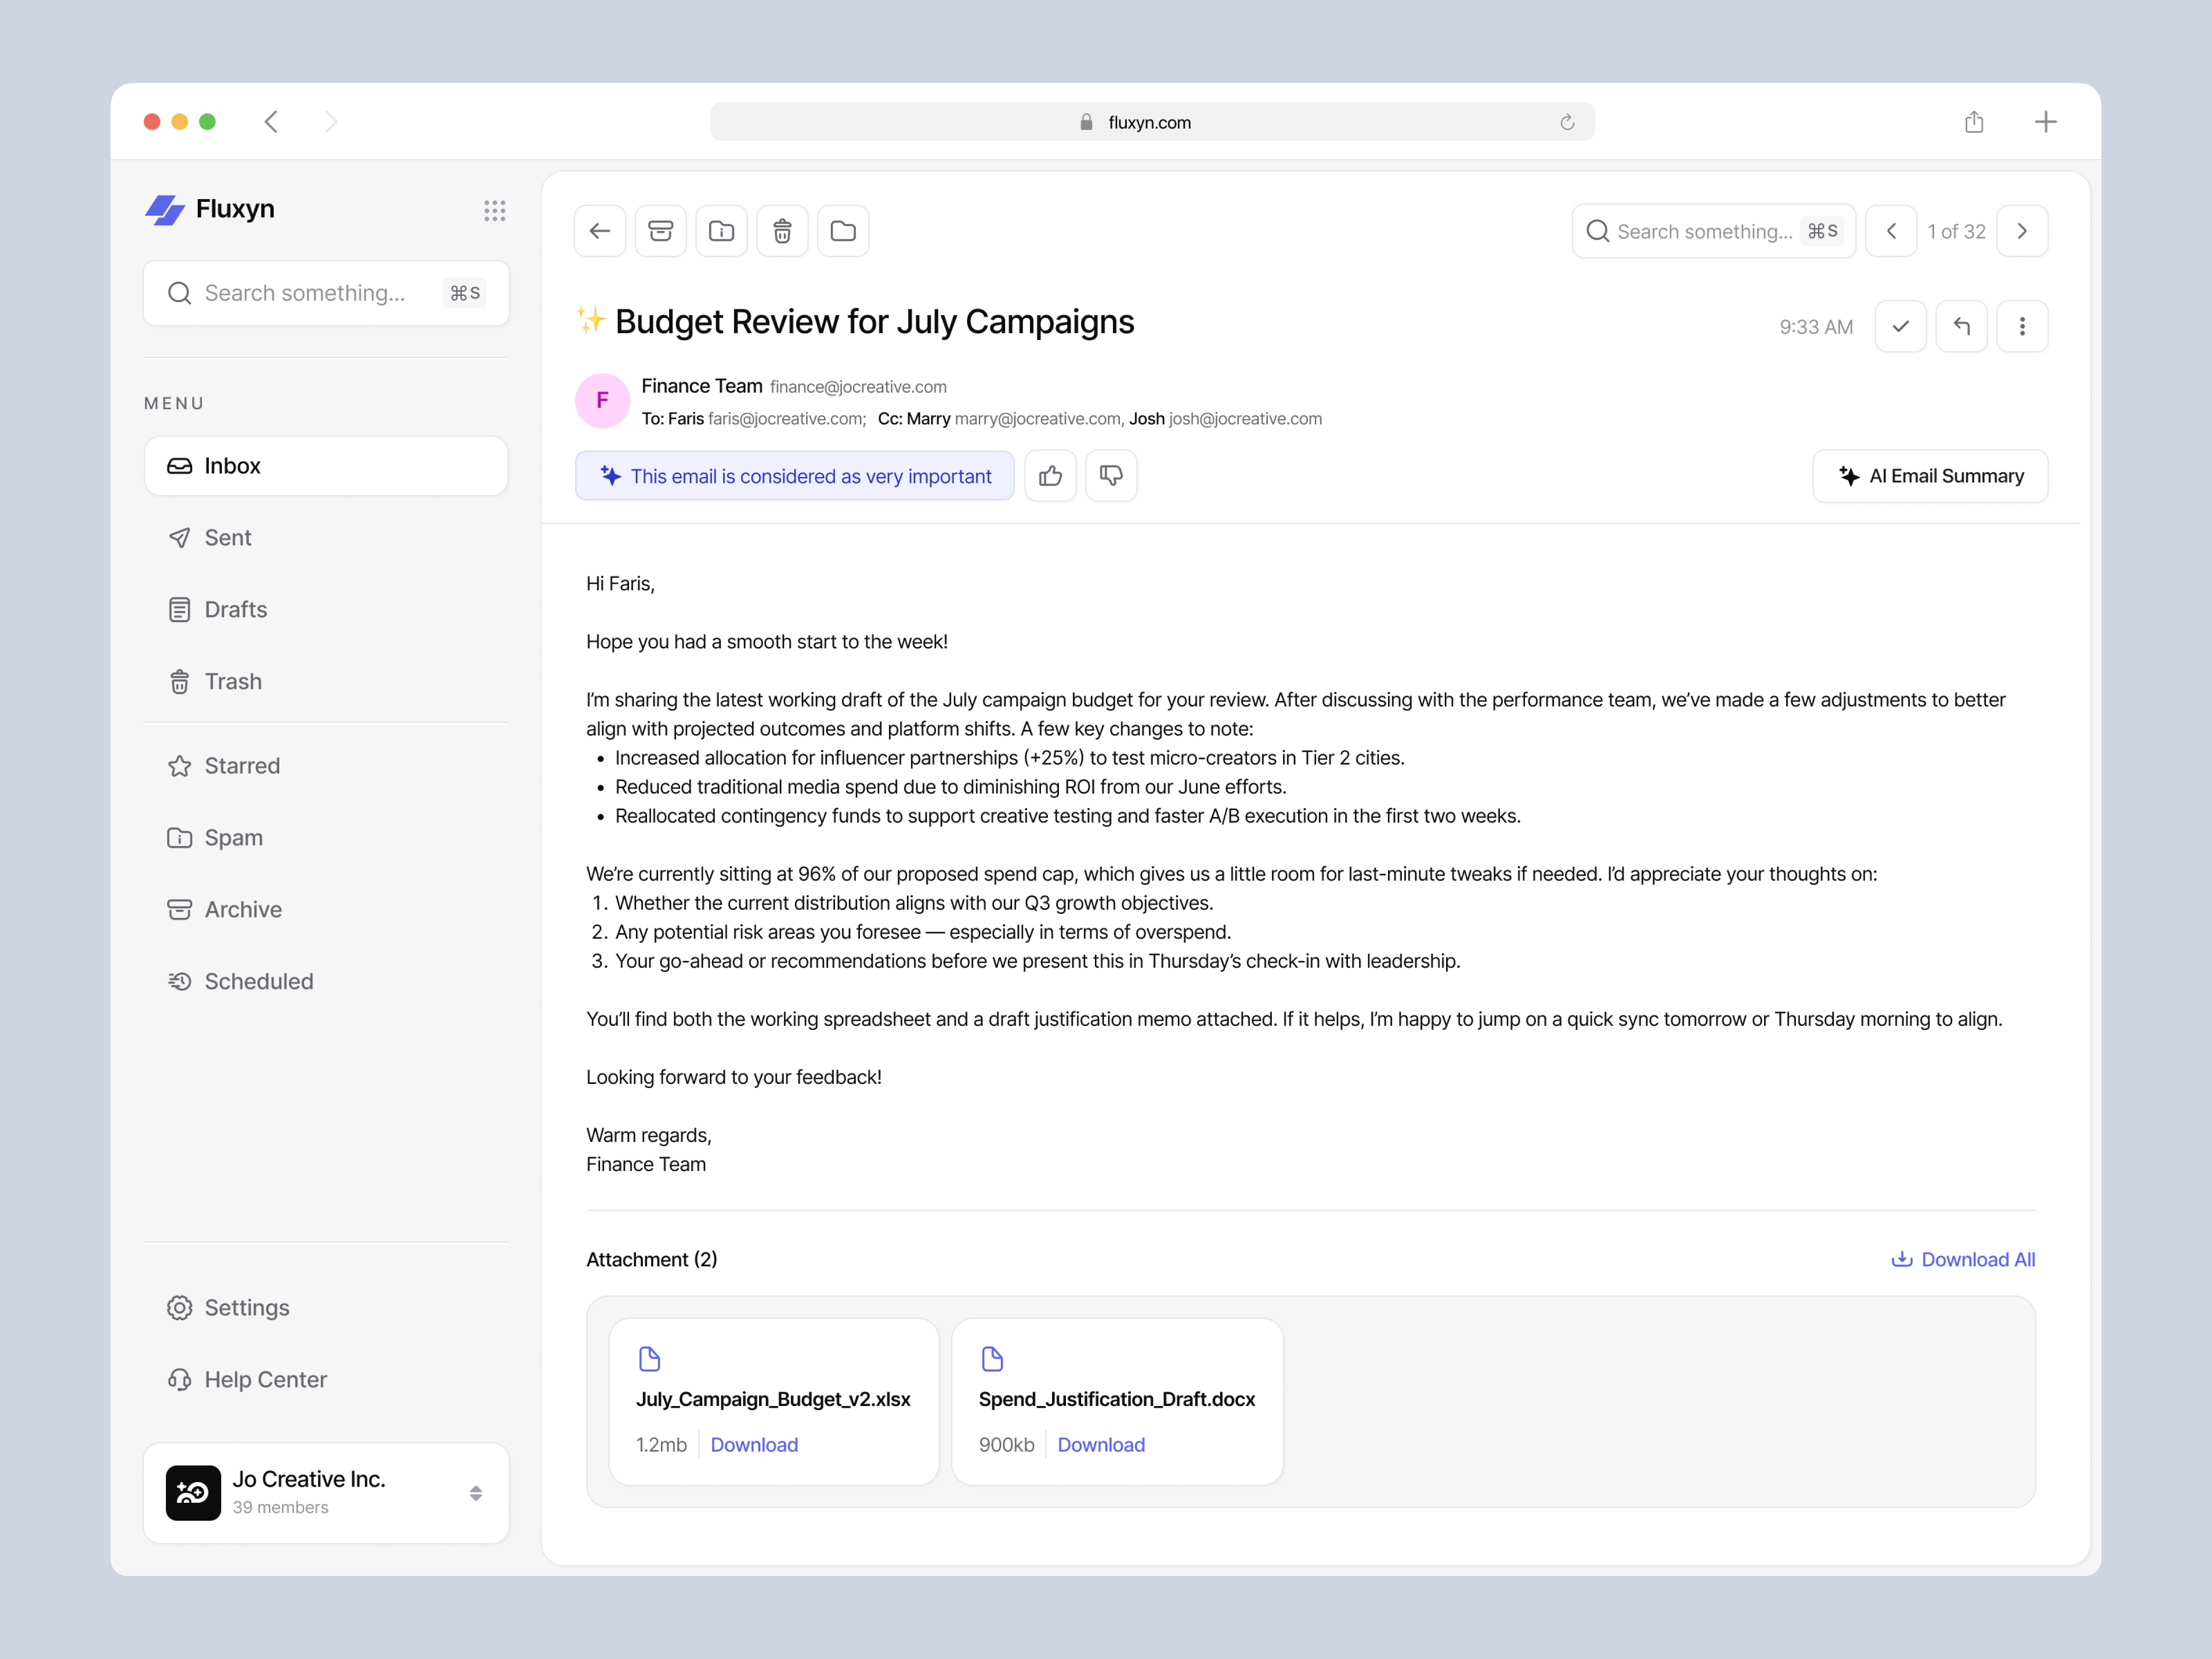Viewport: 2212px width, 1659px height.
Task: Move the email using the folder icon
Action: [x=843, y=230]
